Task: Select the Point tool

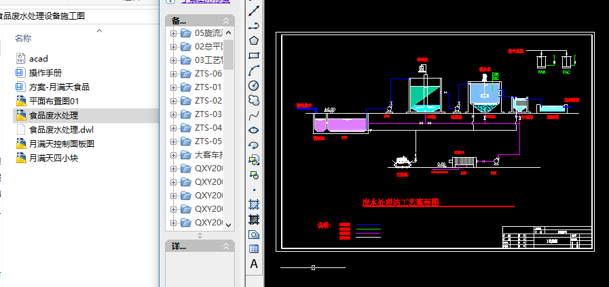Action: (254, 190)
